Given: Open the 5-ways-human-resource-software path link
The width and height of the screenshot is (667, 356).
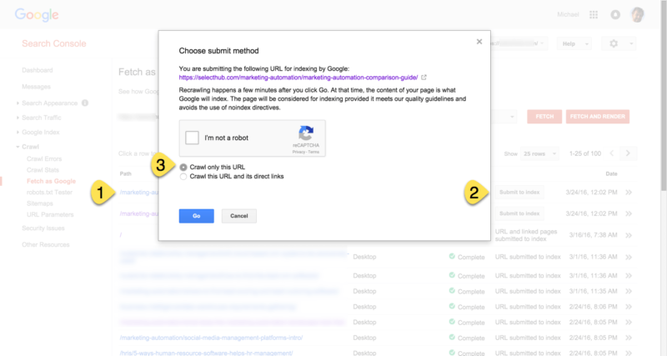Looking at the screenshot, I should 206,353.
